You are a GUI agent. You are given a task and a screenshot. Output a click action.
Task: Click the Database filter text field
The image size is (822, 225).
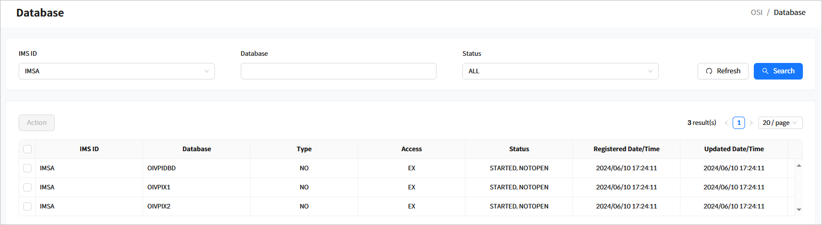pyautogui.click(x=338, y=71)
